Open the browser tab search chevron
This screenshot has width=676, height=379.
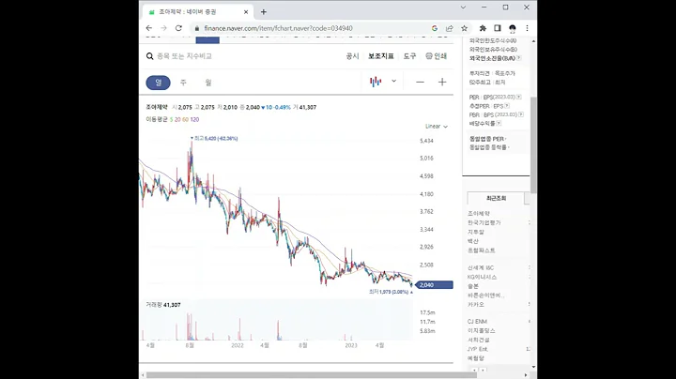(x=463, y=8)
